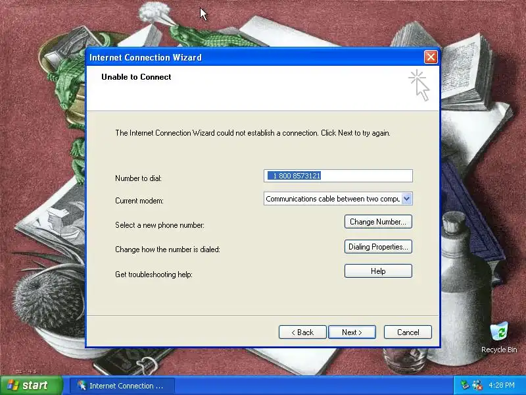Screen dimensions: 526x395
Task: Click the wizard icon on the taskbar button
Action: (x=82, y=385)
